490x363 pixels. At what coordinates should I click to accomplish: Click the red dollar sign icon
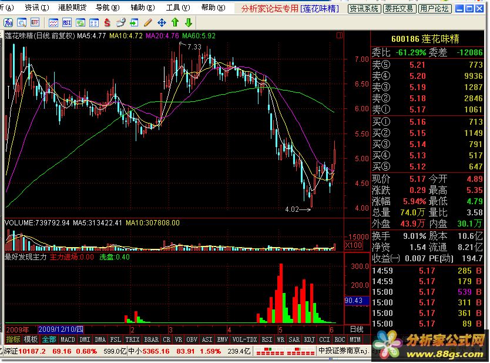(x=107, y=22)
